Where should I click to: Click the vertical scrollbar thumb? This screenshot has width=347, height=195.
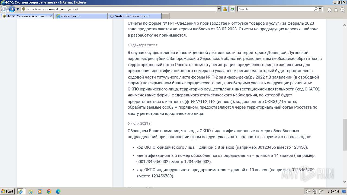coord(345,134)
